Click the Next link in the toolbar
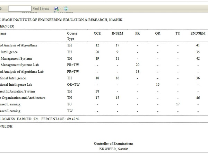 click(45, 8)
